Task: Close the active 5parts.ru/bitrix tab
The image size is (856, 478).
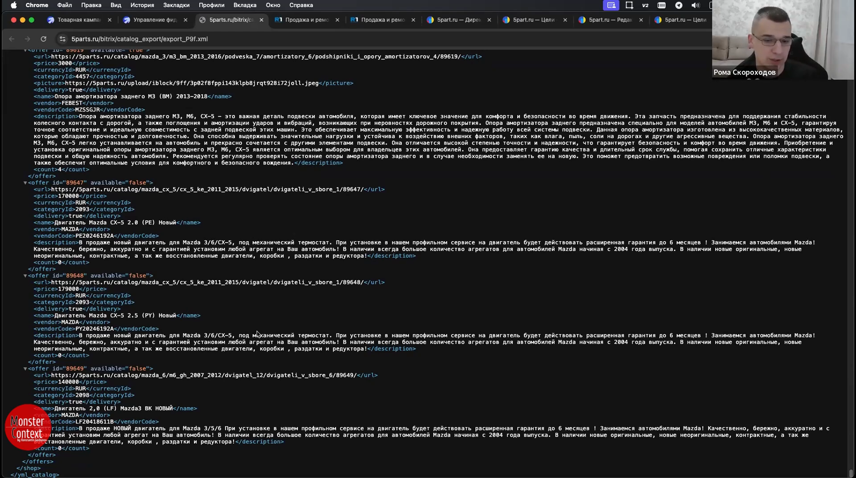Action: tap(261, 20)
